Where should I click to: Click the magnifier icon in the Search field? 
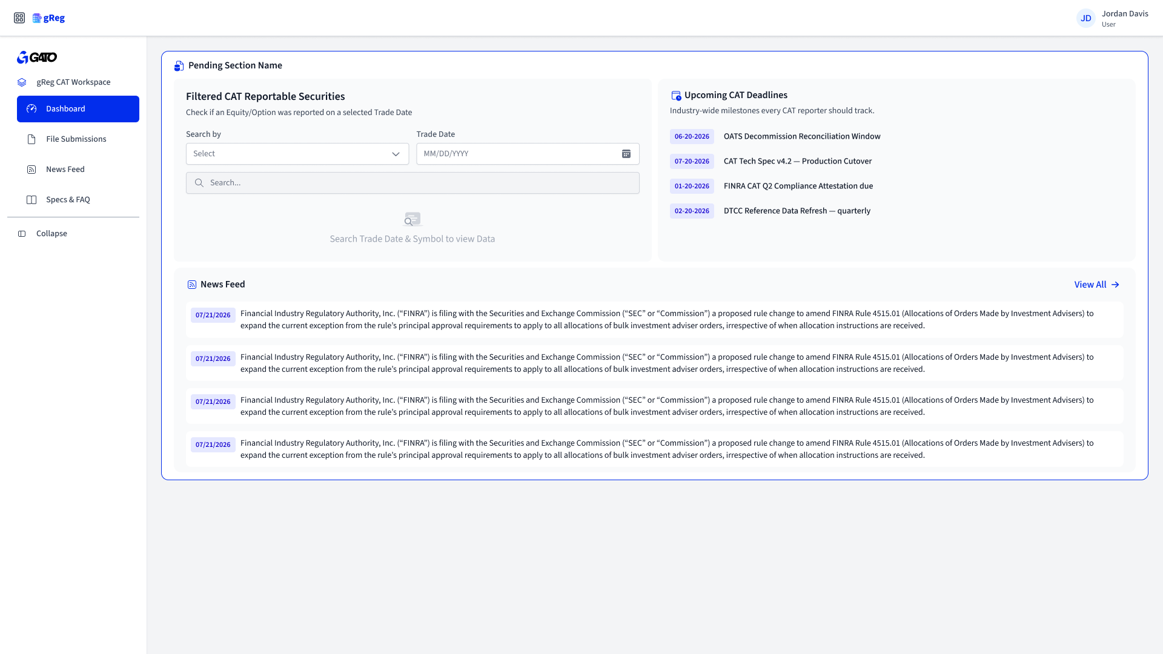[x=199, y=183]
